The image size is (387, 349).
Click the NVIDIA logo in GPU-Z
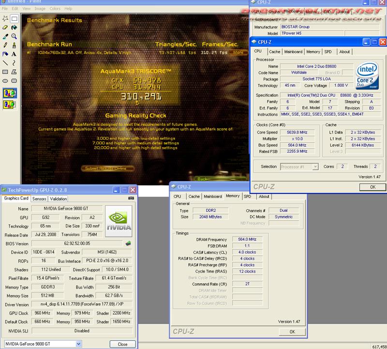pyautogui.click(x=119, y=221)
